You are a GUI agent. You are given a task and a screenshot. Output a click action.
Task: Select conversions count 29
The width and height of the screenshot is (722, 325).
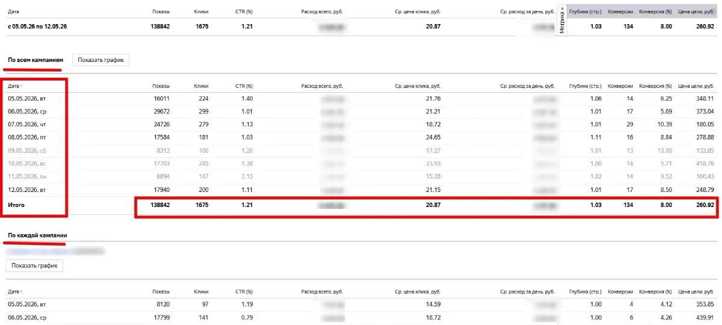(629, 125)
